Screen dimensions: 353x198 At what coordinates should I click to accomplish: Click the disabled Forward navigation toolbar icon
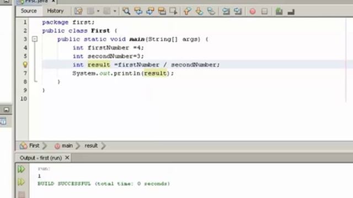pos(107,11)
